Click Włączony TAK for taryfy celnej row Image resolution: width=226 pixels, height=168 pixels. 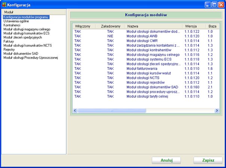[x=78, y=97]
